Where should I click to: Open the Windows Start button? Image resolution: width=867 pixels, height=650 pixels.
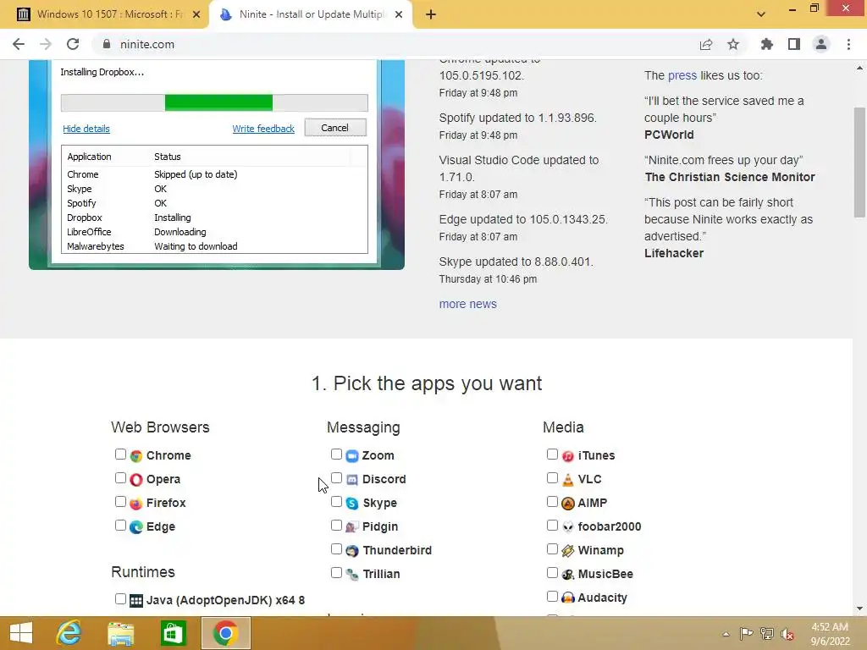coord(21,633)
